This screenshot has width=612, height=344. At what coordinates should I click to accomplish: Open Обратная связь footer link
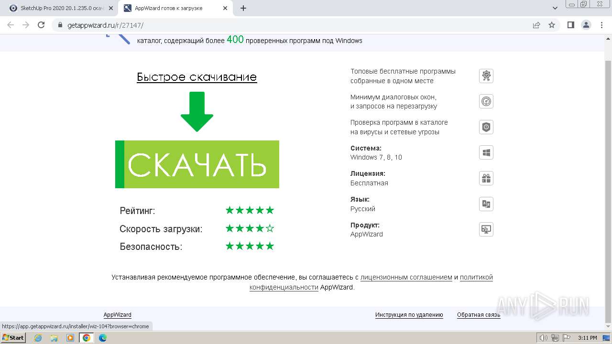[x=479, y=315]
